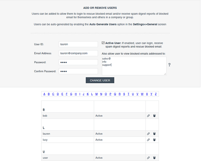Click the edit pencil icon for lauren
This screenshot has height=161, width=201.
pyautogui.click(x=148, y=134)
